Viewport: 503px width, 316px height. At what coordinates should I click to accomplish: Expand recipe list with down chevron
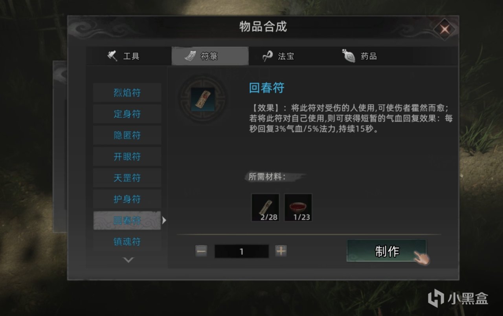[129, 260]
